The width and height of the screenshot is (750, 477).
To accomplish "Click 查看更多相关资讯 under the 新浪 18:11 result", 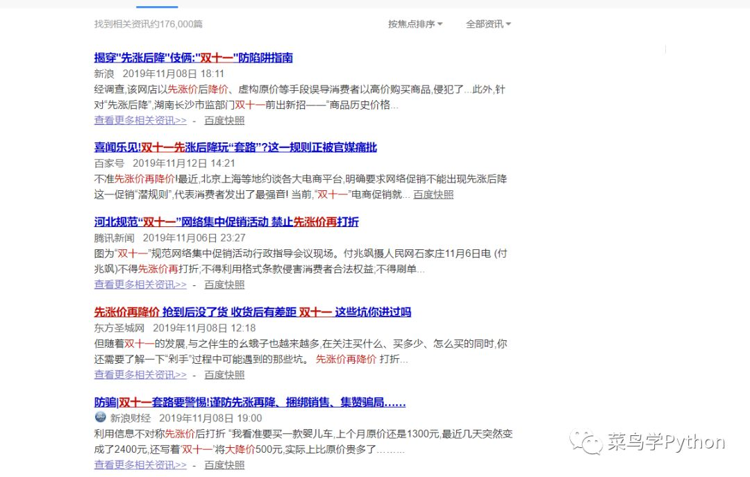I will click(x=140, y=121).
